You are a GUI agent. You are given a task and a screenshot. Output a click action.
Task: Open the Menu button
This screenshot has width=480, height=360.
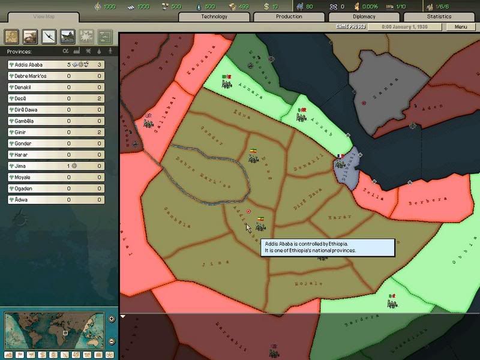coord(461,27)
